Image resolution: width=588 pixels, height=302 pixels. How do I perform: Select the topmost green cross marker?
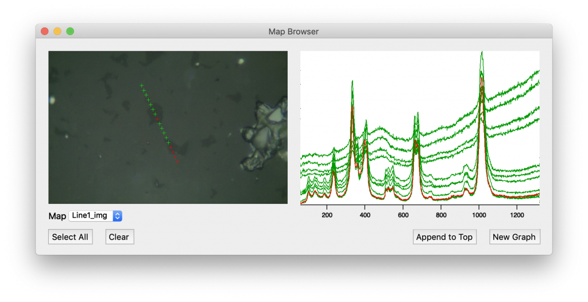142,86
